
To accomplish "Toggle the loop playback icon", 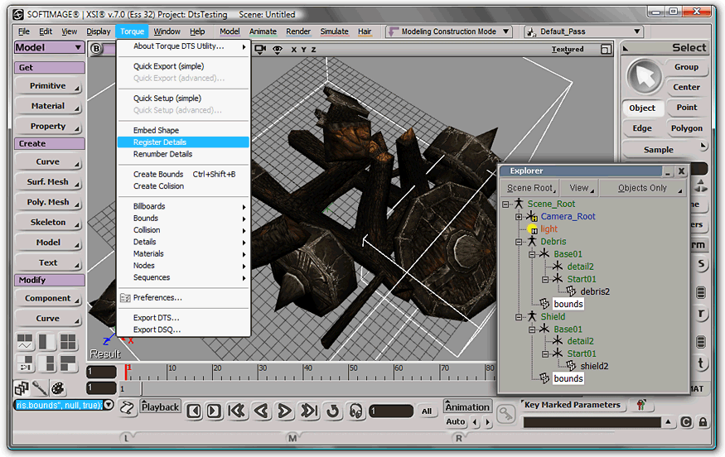I will point(332,411).
